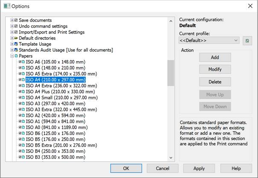Click the profile manager icon beside Current profile

pos(247,40)
